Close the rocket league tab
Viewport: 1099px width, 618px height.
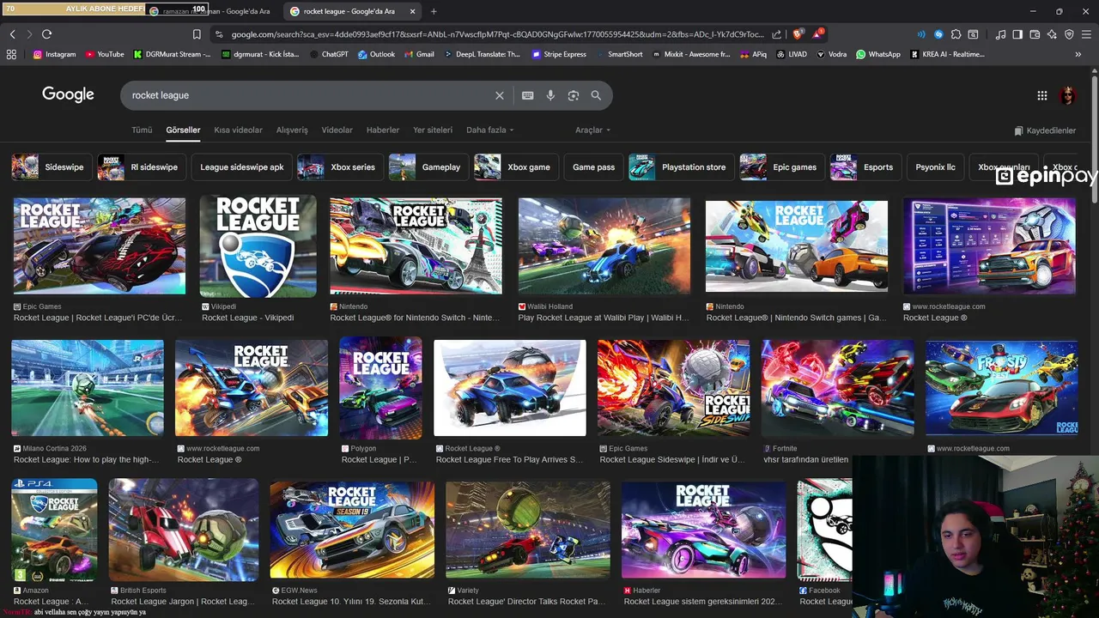[412, 11]
